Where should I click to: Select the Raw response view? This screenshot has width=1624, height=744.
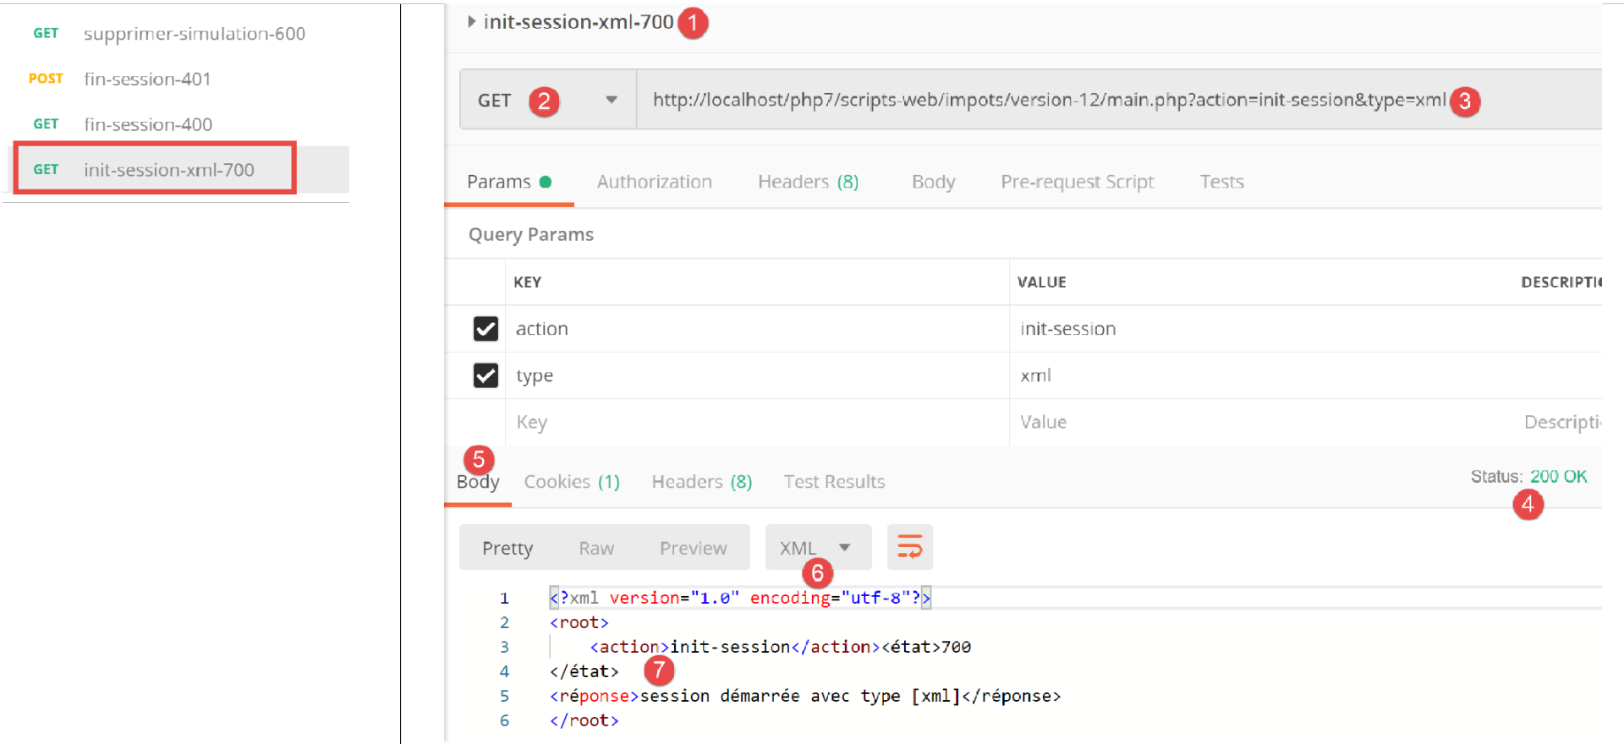(596, 549)
